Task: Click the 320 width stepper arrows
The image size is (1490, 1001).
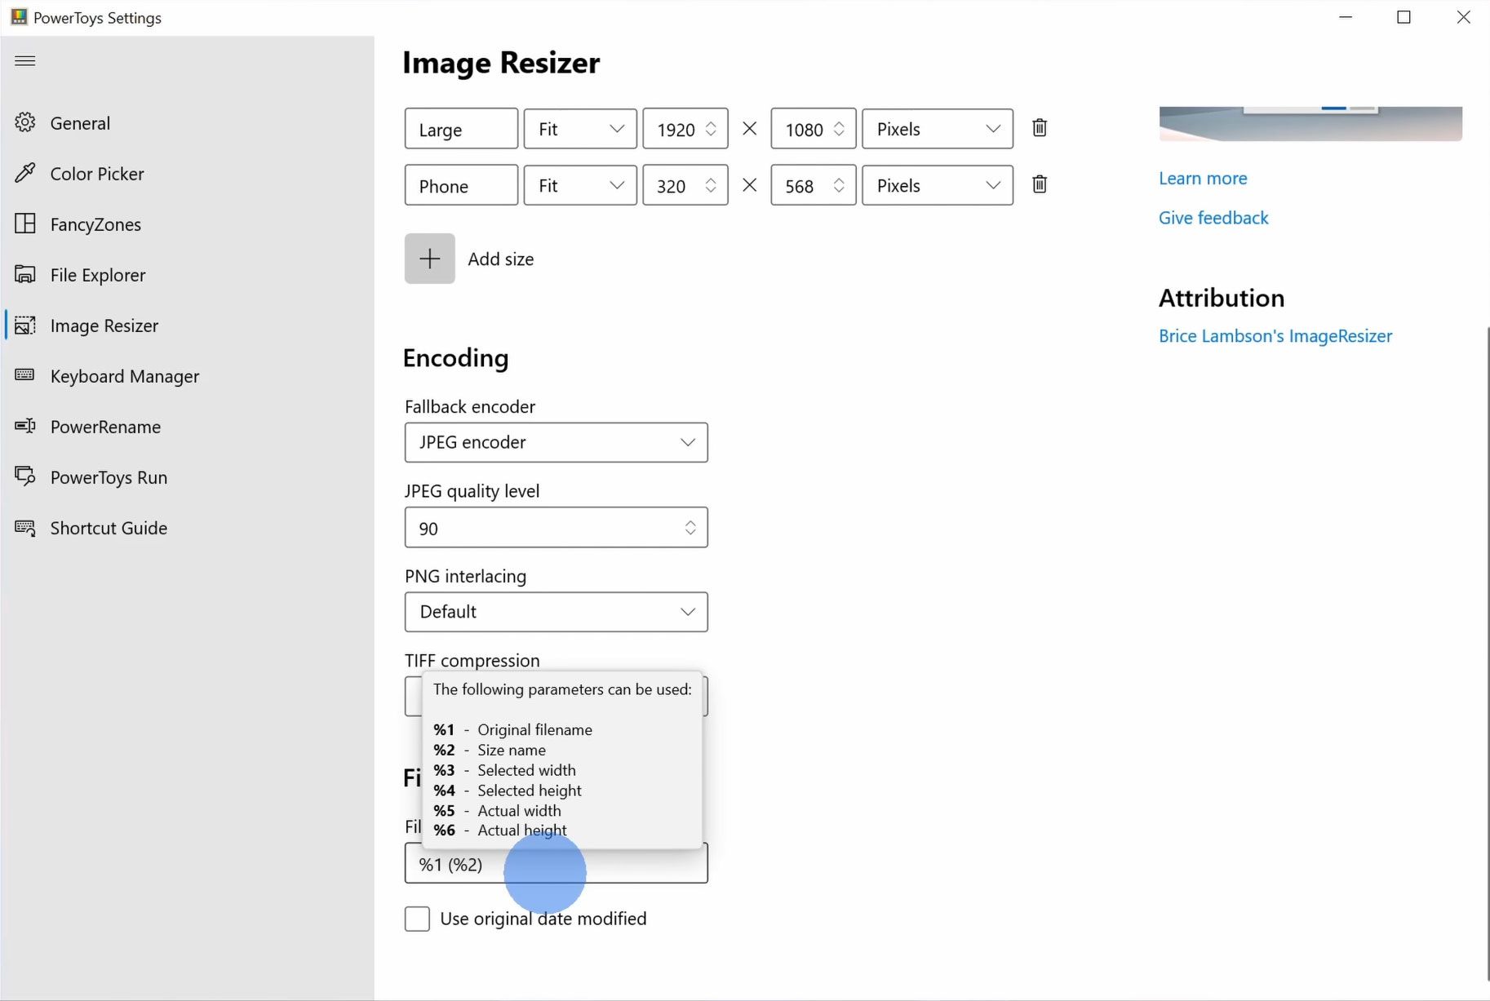Action: click(x=711, y=185)
